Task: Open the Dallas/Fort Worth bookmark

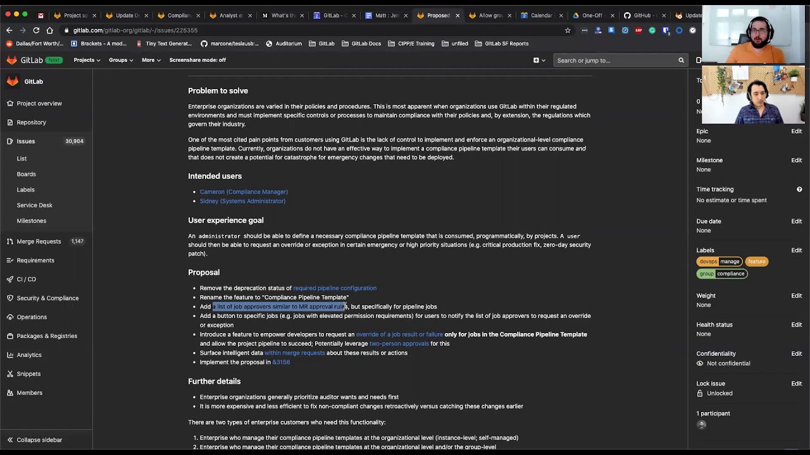Action: [x=35, y=44]
